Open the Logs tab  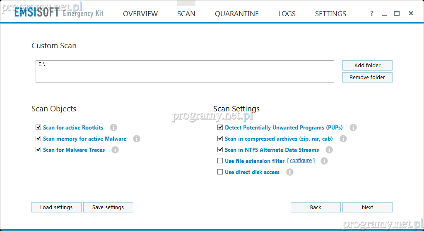pyautogui.click(x=287, y=14)
